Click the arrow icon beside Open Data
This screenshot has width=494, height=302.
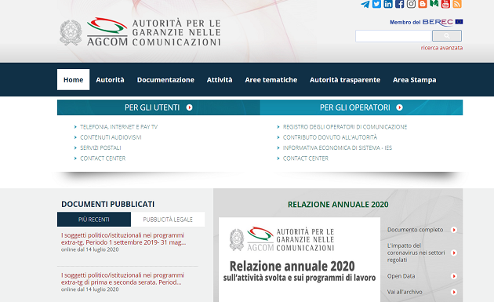coord(454,276)
